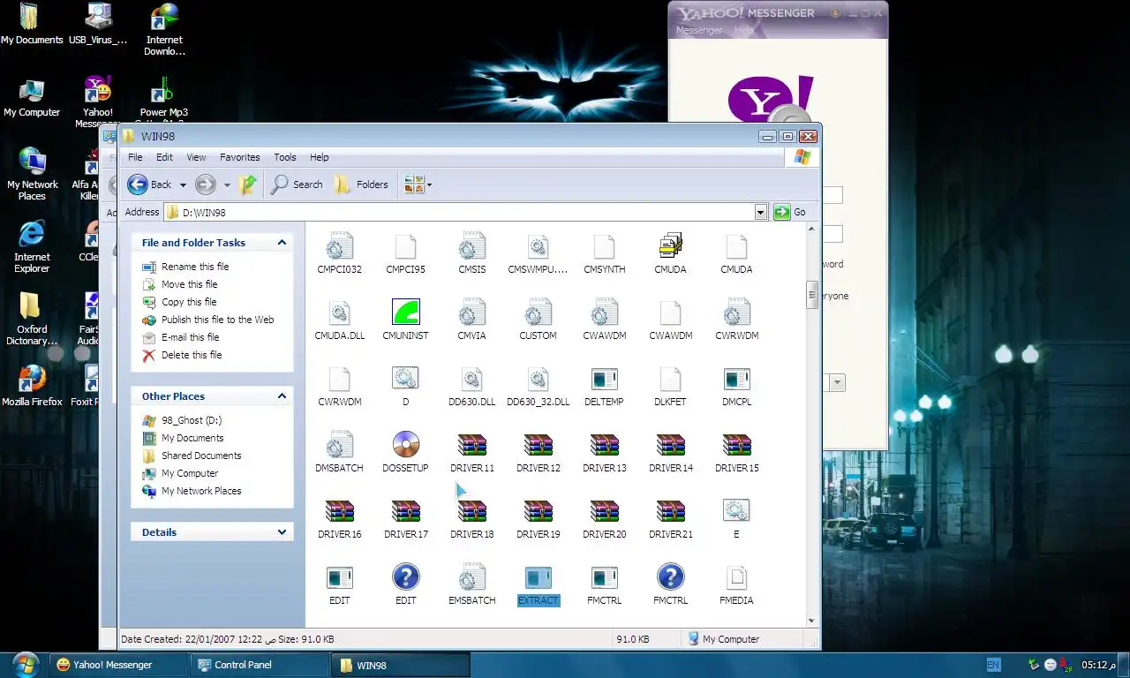This screenshot has height=678, width=1130.
Task: Click Publish this file to the Web
Action: (218, 320)
